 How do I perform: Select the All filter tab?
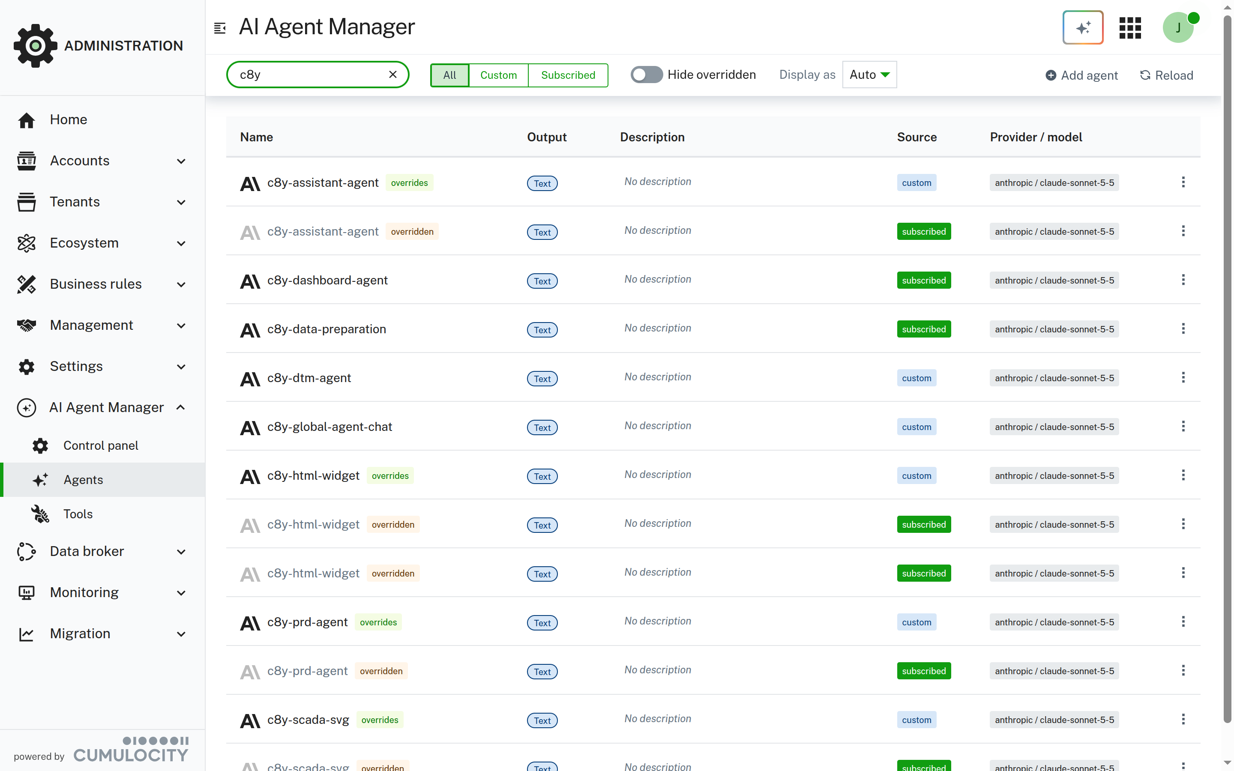pos(449,75)
